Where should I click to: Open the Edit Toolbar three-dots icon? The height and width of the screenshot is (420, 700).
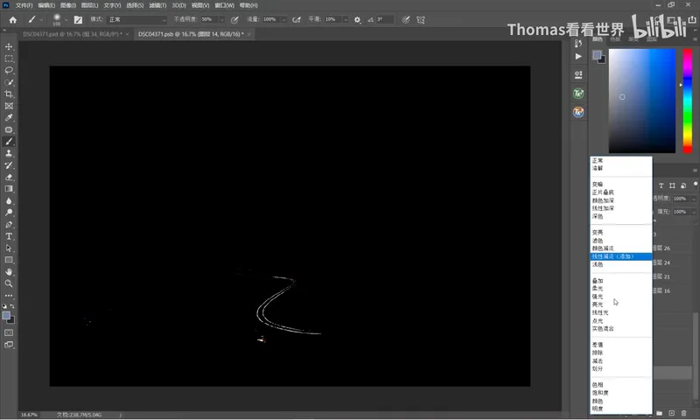coord(9,296)
